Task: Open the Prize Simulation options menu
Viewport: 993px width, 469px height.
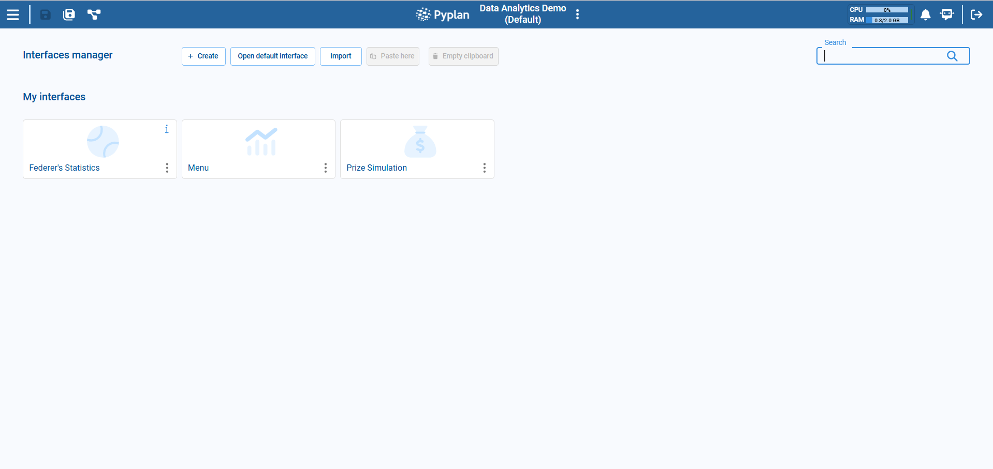Action: point(485,168)
